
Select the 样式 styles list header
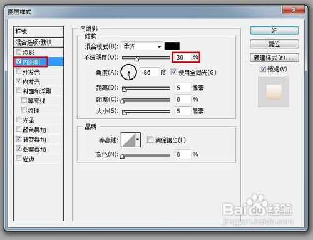tap(38, 31)
